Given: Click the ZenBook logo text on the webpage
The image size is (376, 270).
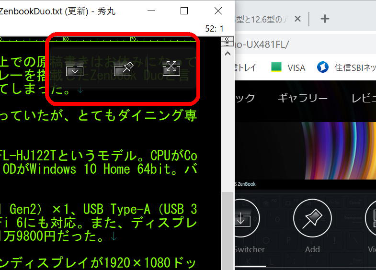Looking at the screenshot, I should 245,184.
